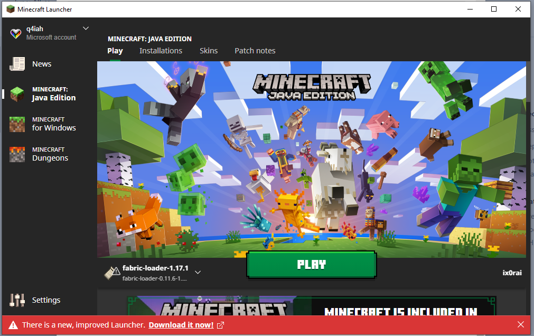Screen dimensions: 534x336
Task: Select the News sidebar label
Action: pos(42,64)
